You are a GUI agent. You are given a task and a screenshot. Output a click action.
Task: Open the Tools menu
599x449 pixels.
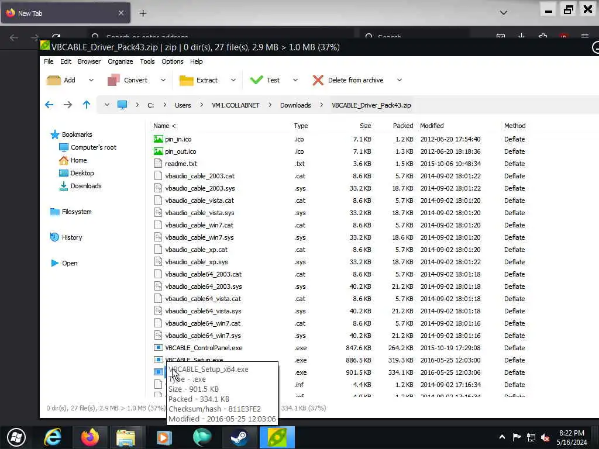[x=147, y=61]
